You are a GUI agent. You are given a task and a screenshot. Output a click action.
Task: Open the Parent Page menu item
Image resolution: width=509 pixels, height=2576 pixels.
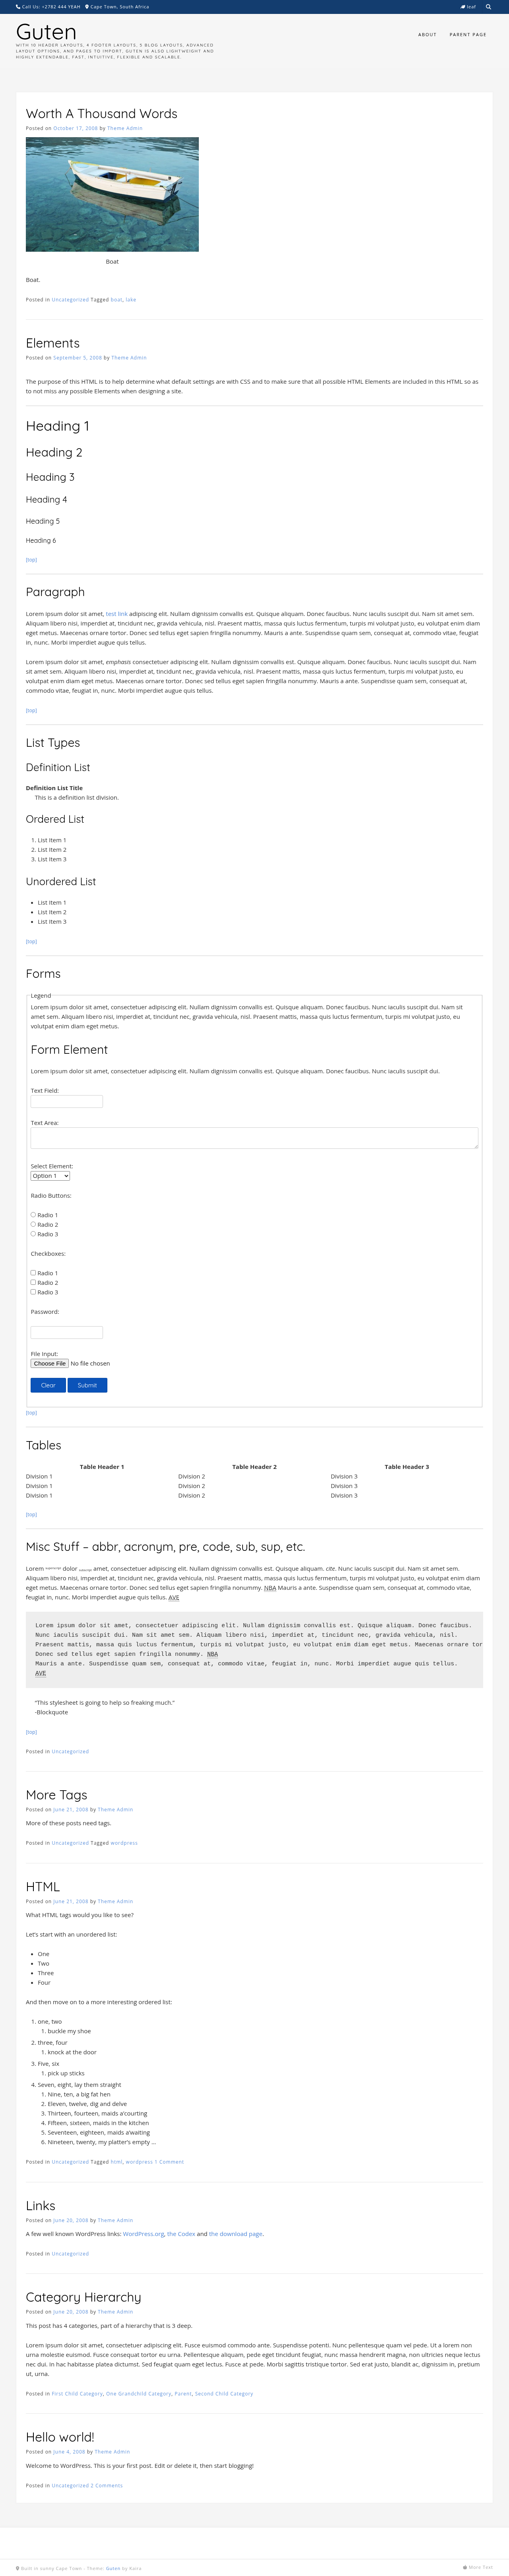(468, 34)
